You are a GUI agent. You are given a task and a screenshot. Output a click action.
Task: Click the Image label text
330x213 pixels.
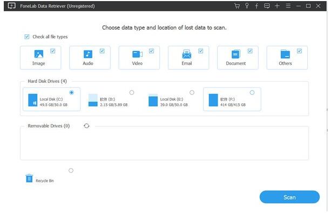[39, 63]
